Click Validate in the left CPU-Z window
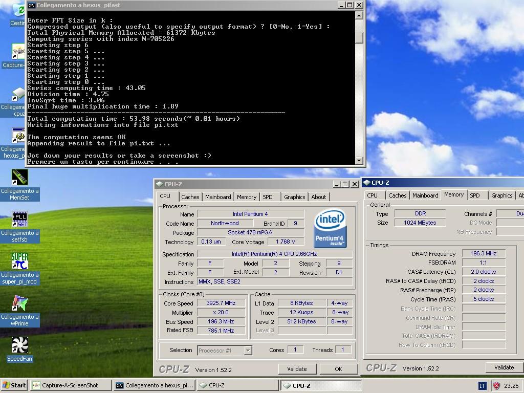524x393 pixels. 297,369
